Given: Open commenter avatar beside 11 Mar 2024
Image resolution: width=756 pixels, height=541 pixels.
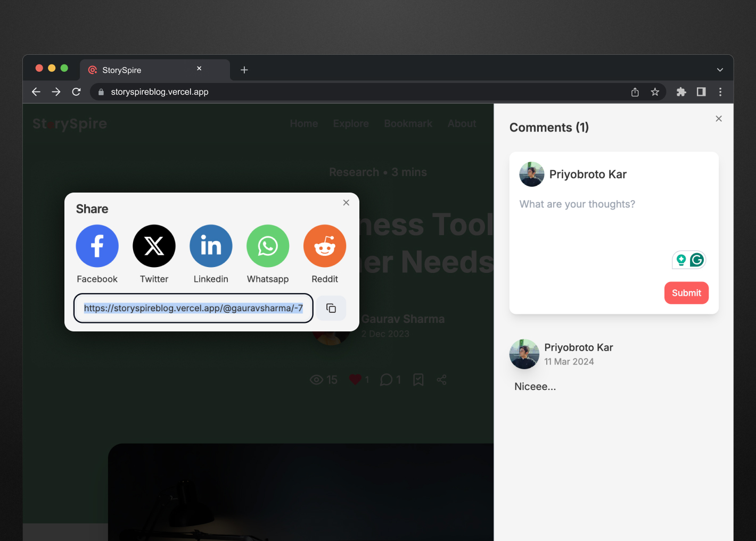Looking at the screenshot, I should pyautogui.click(x=524, y=354).
